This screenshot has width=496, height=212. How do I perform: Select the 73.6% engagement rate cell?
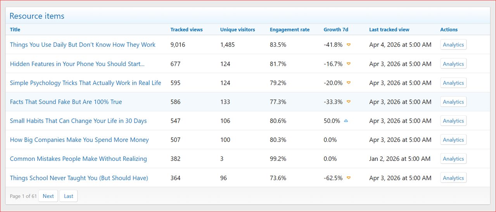tap(278, 178)
